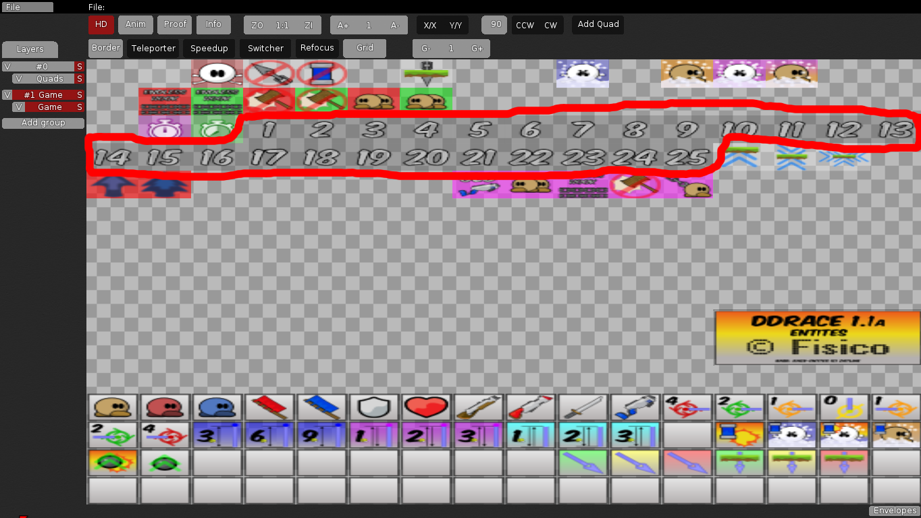The image size is (921, 518).
Task: Choose the blue laser length 6 tile
Action: [269, 435]
